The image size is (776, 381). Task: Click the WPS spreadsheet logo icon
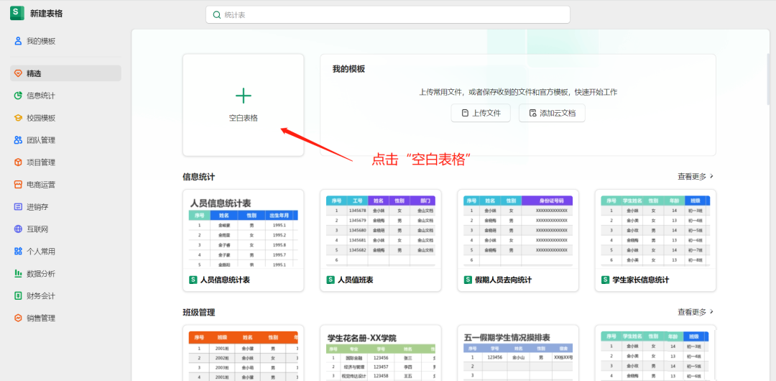click(17, 14)
